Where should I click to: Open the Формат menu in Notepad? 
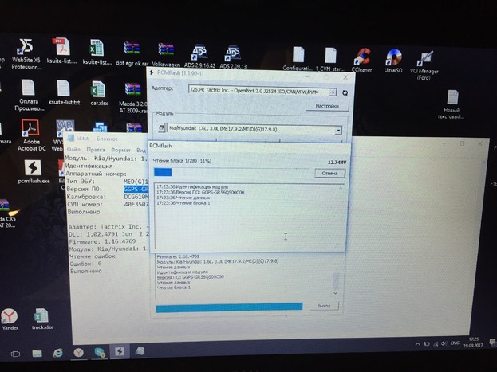[120, 149]
